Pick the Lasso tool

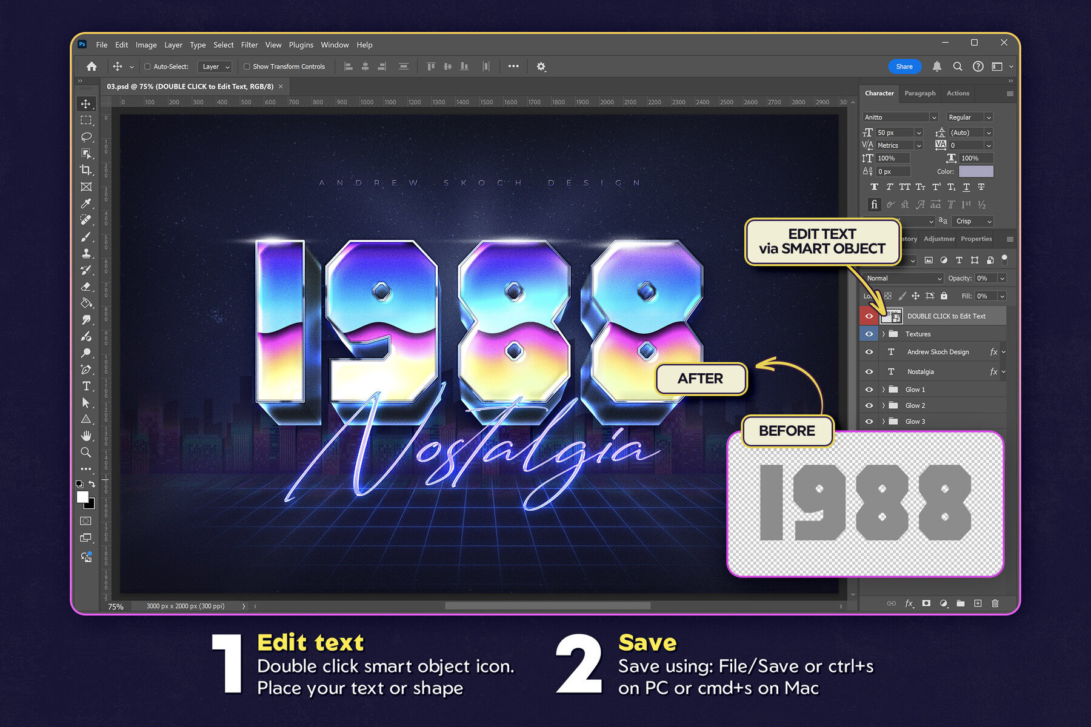point(86,137)
